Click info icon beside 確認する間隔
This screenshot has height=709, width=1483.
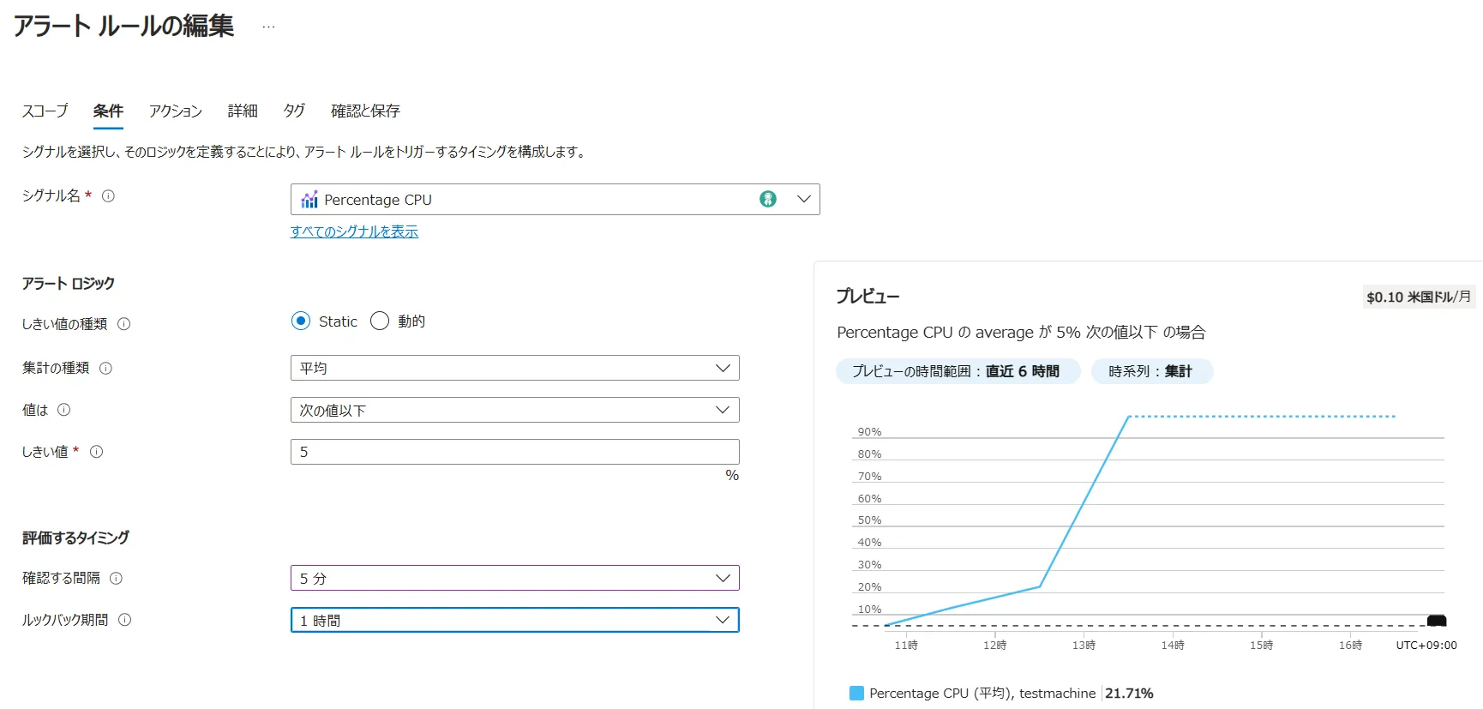click(x=116, y=579)
